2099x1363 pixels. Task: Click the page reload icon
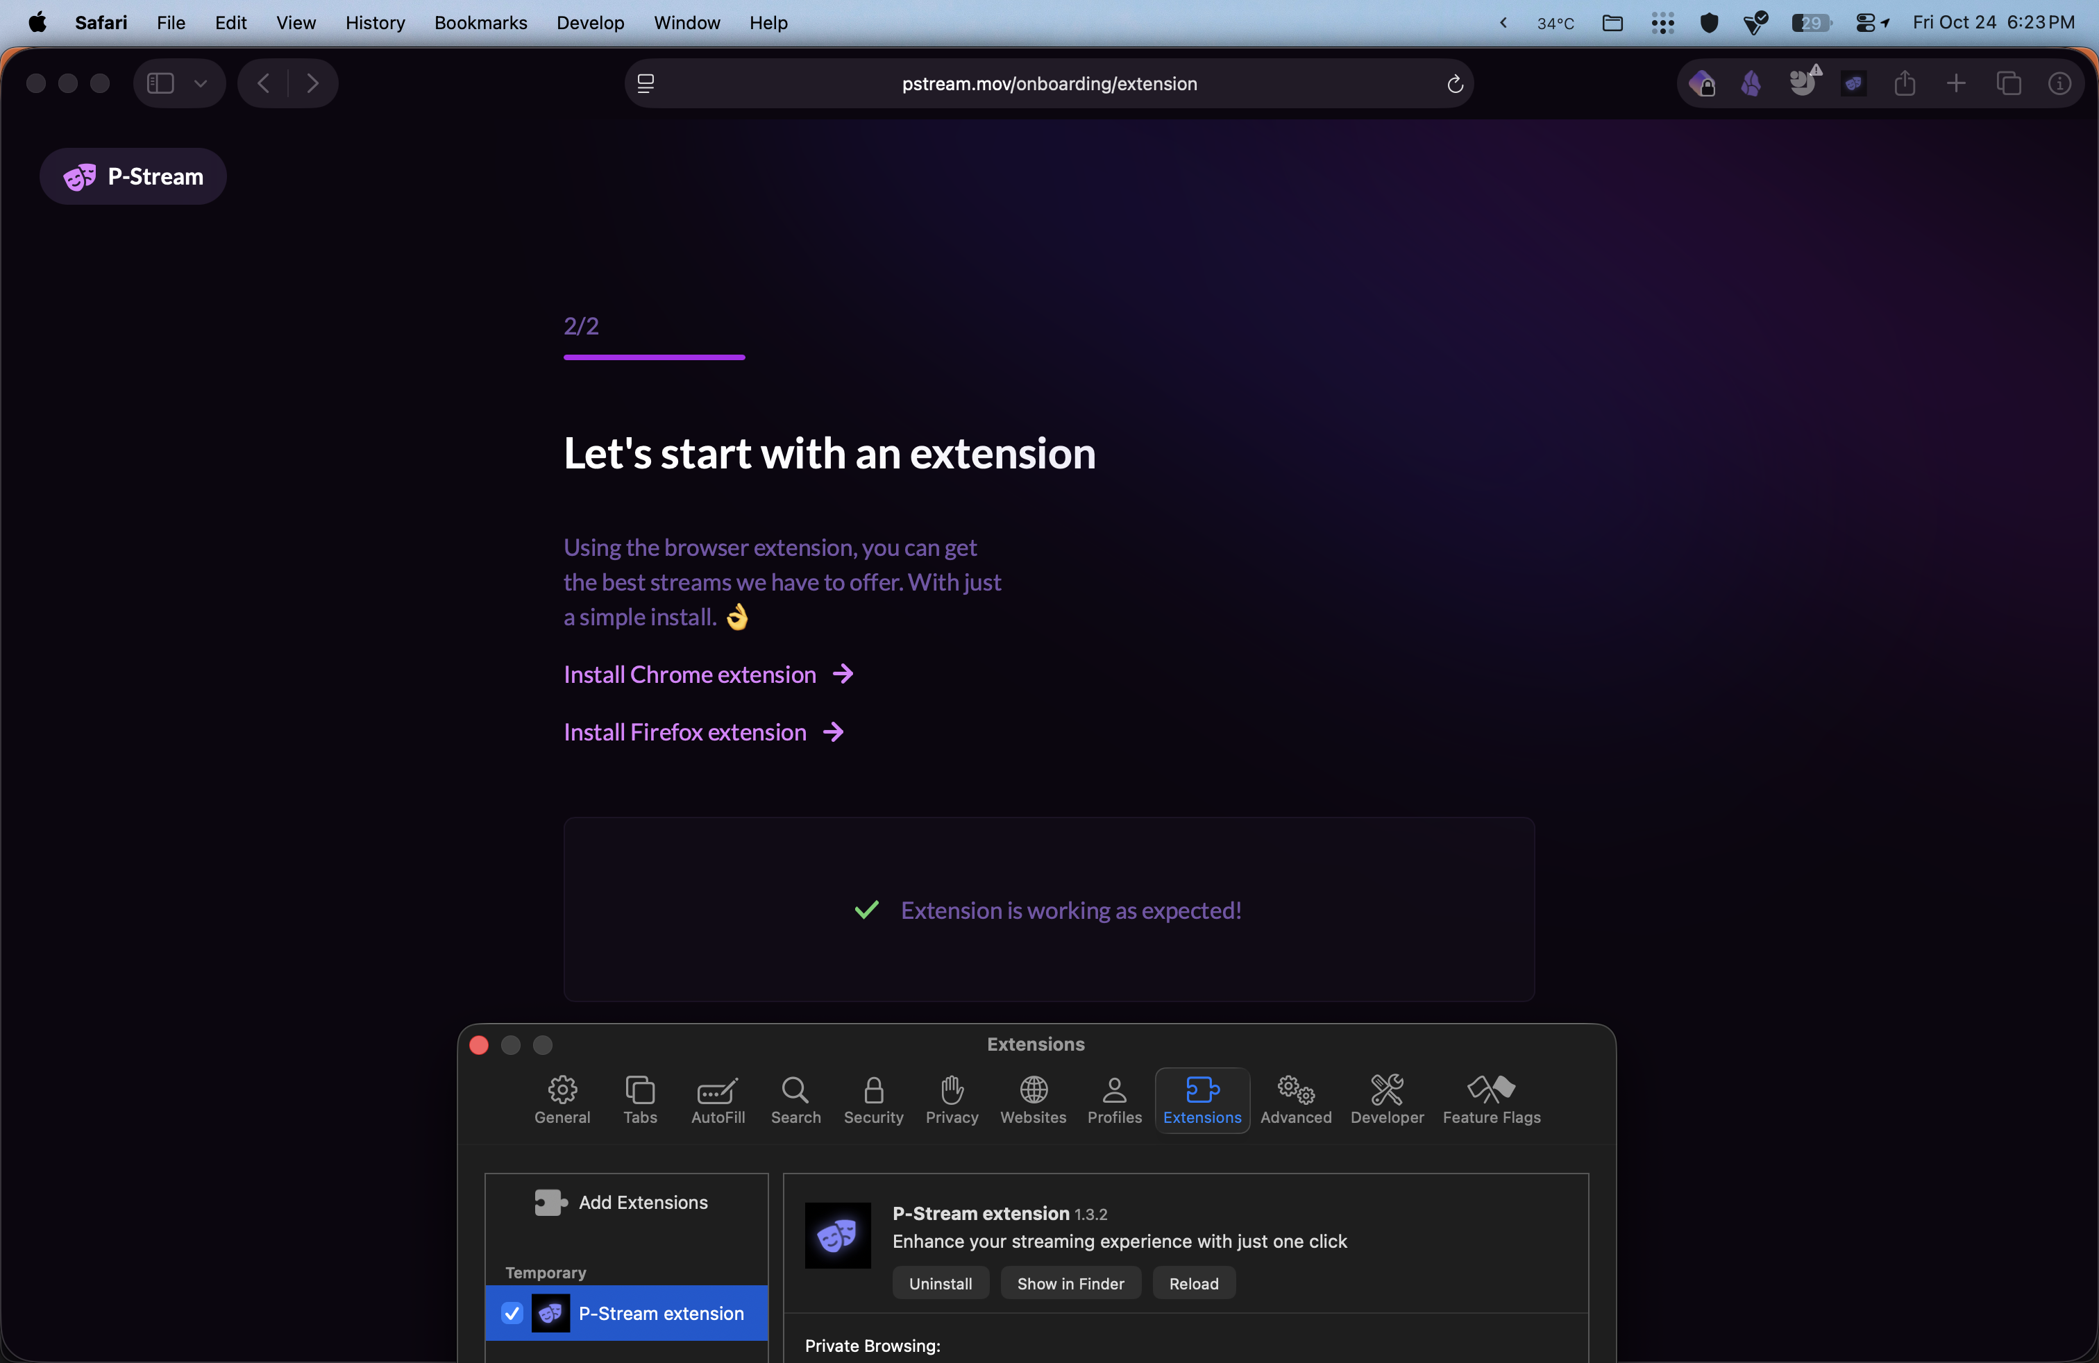[x=1454, y=84]
